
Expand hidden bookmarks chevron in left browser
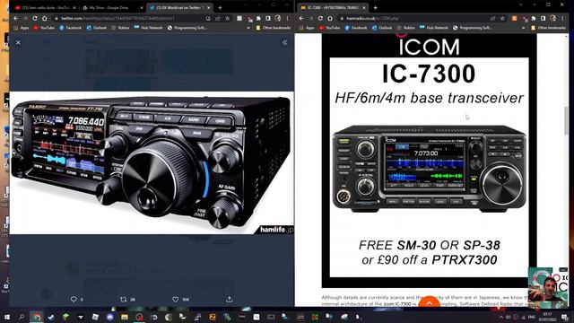click(x=249, y=28)
